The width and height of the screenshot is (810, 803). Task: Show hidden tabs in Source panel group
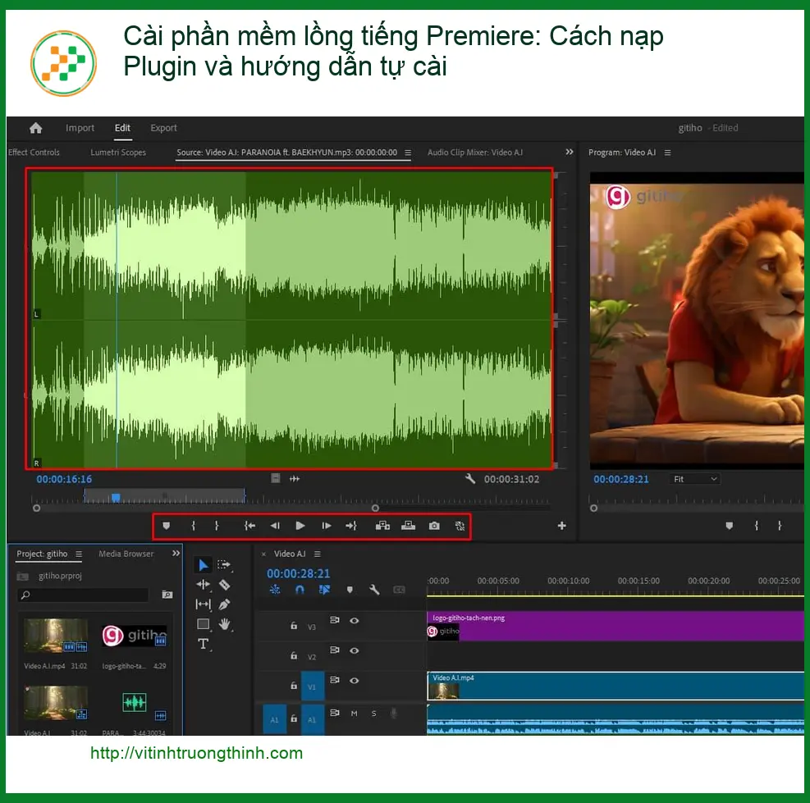tap(570, 152)
